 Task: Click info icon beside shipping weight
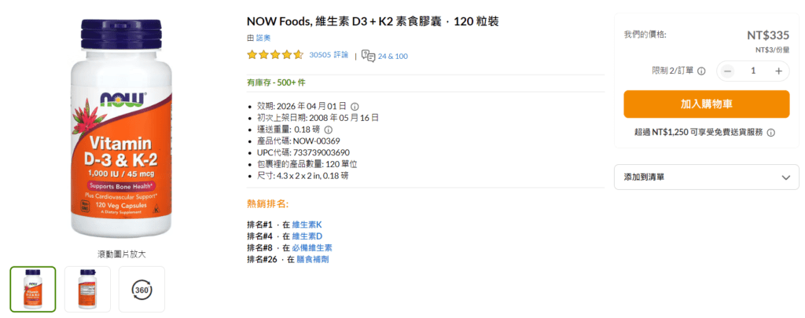(x=329, y=130)
